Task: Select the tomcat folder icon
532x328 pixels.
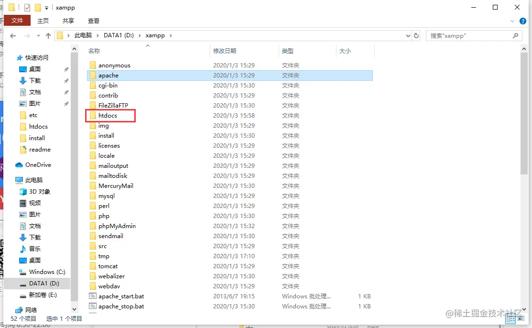Action: [93, 266]
